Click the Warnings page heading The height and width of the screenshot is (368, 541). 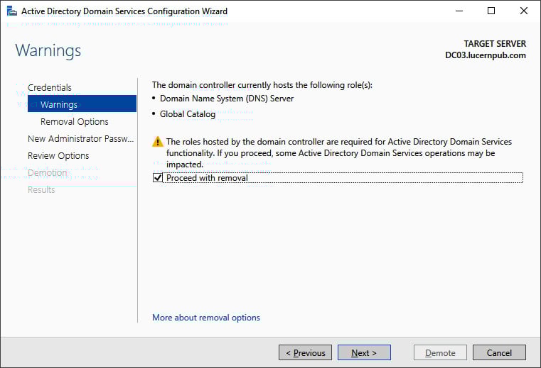pos(48,50)
